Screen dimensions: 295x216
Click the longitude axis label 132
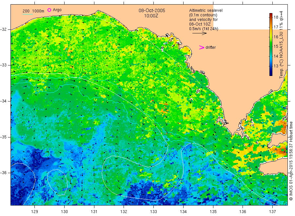pos(124,212)
